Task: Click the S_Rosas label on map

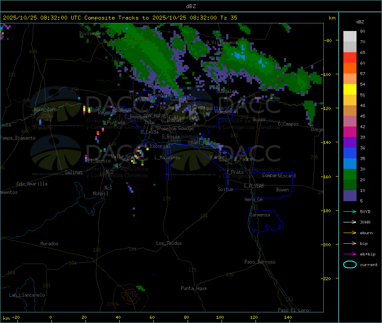Action: 171,137
